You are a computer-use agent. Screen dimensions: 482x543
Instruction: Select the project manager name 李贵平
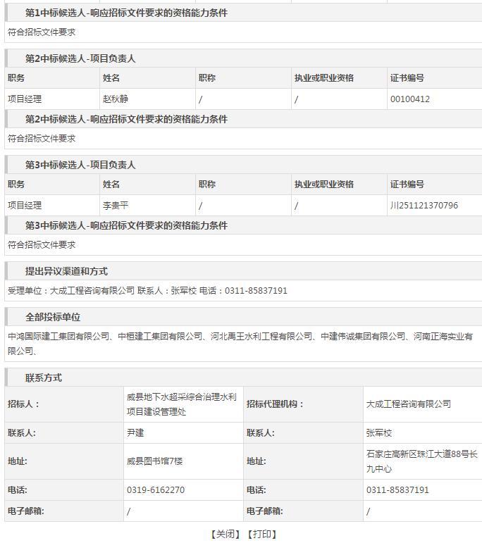click(x=116, y=206)
